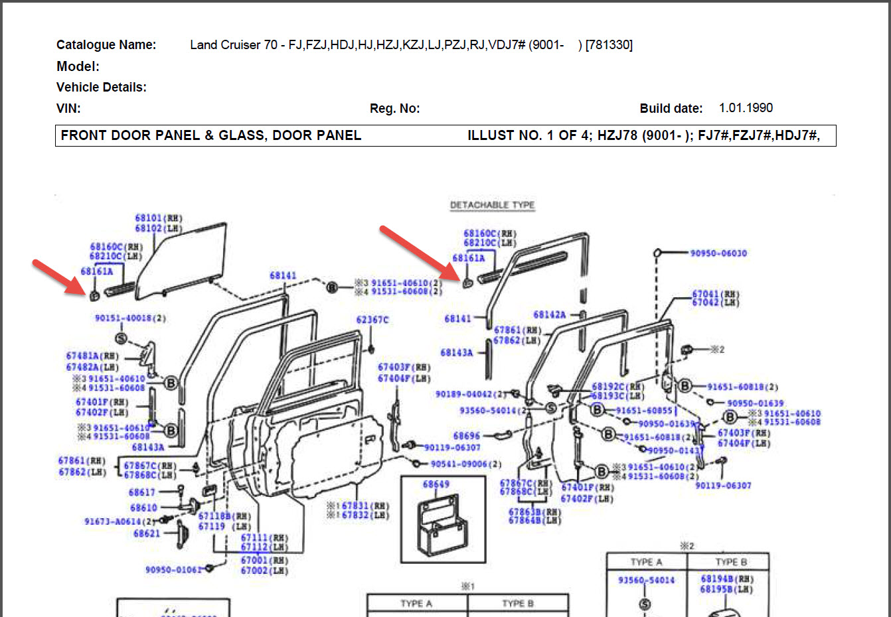Click part number 68696
The image size is (891, 617).
pyautogui.click(x=467, y=436)
